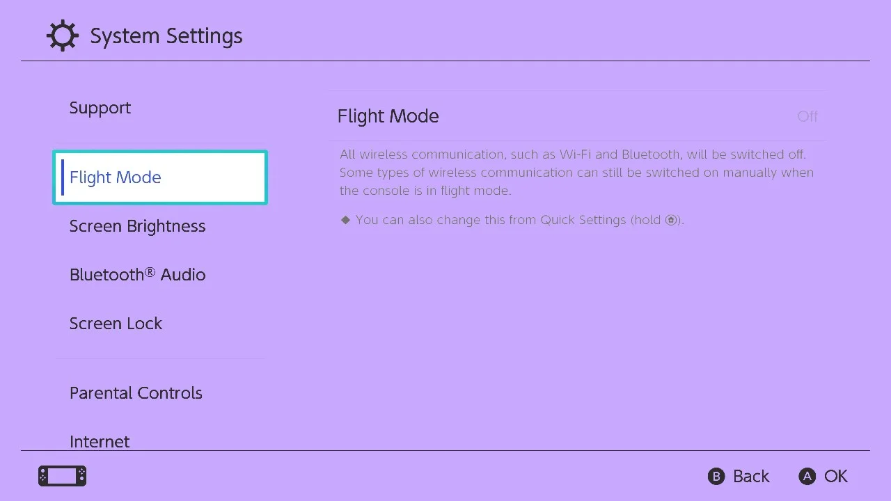Click the System Settings title text
Screen dimensions: 891x501
pyautogui.click(x=166, y=36)
